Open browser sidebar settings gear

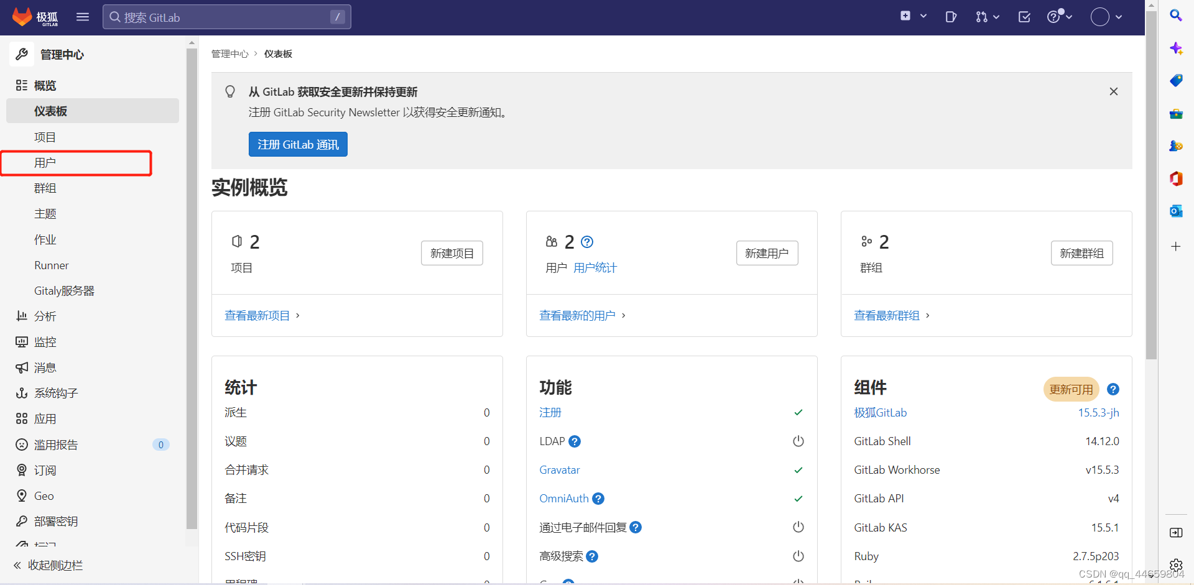(1176, 565)
